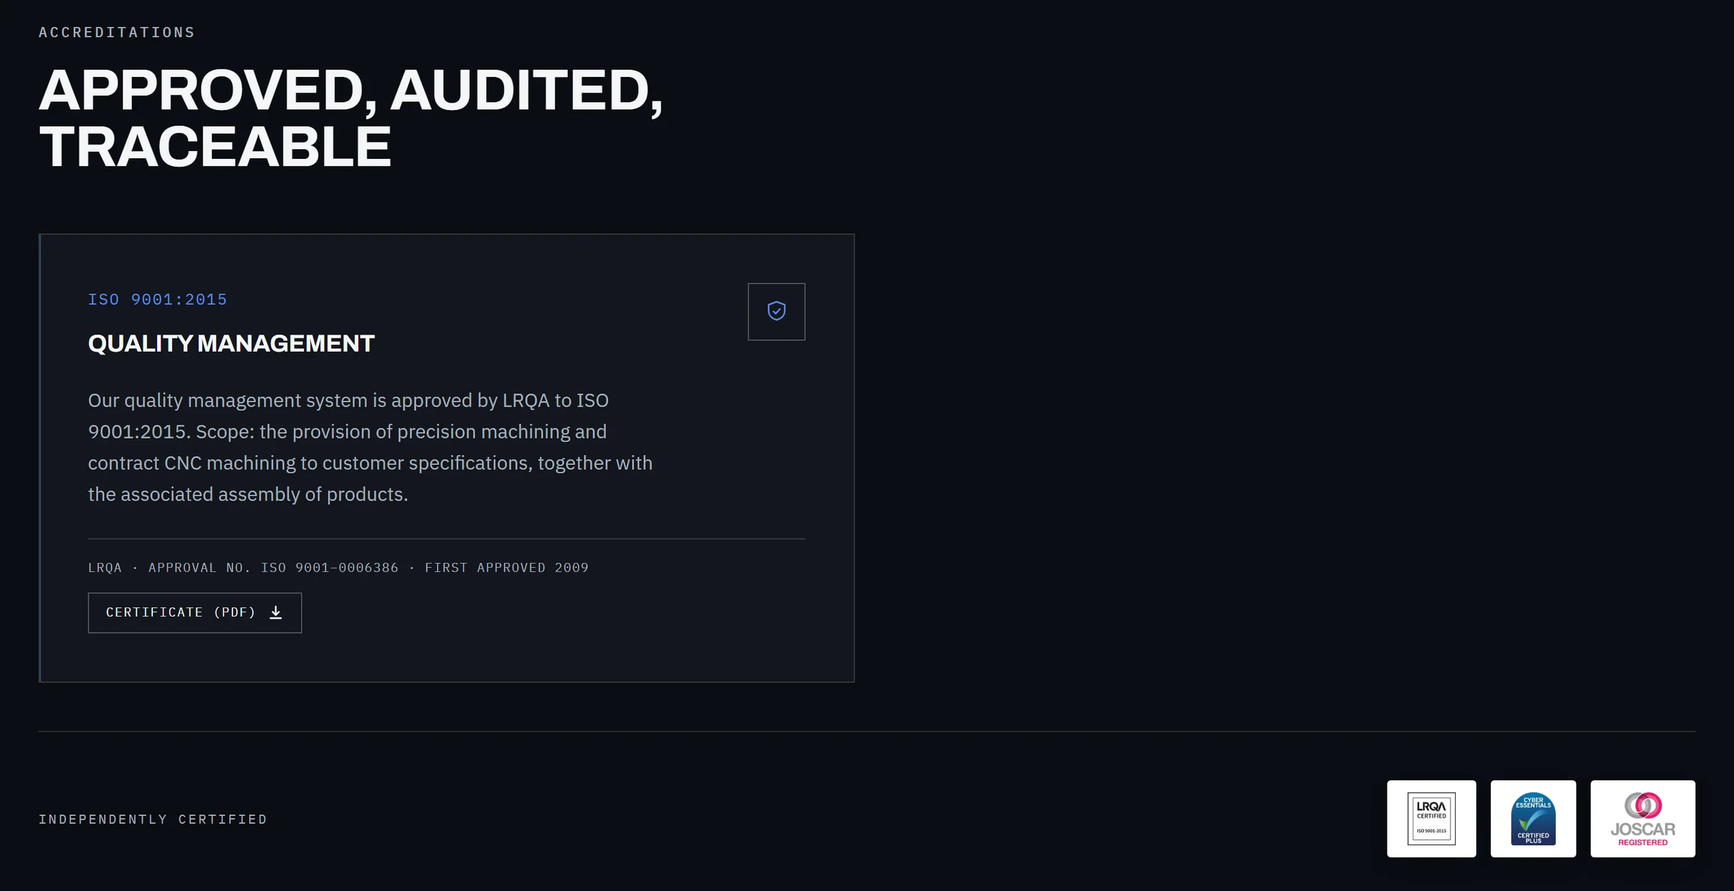The image size is (1734, 891).
Task: Click the JOSCAR interlocking rings logo
Action: point(1643,805)
